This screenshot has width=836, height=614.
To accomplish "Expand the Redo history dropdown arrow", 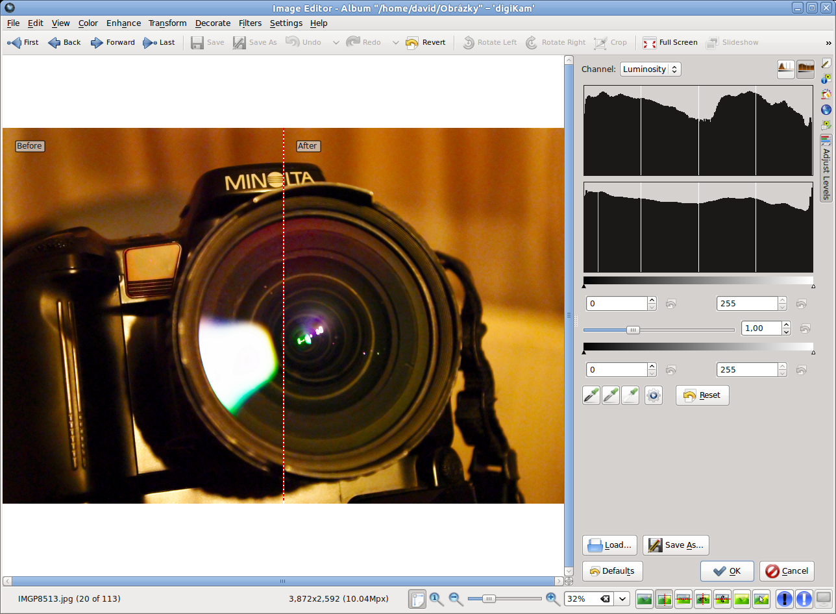I will coord(395,43).
